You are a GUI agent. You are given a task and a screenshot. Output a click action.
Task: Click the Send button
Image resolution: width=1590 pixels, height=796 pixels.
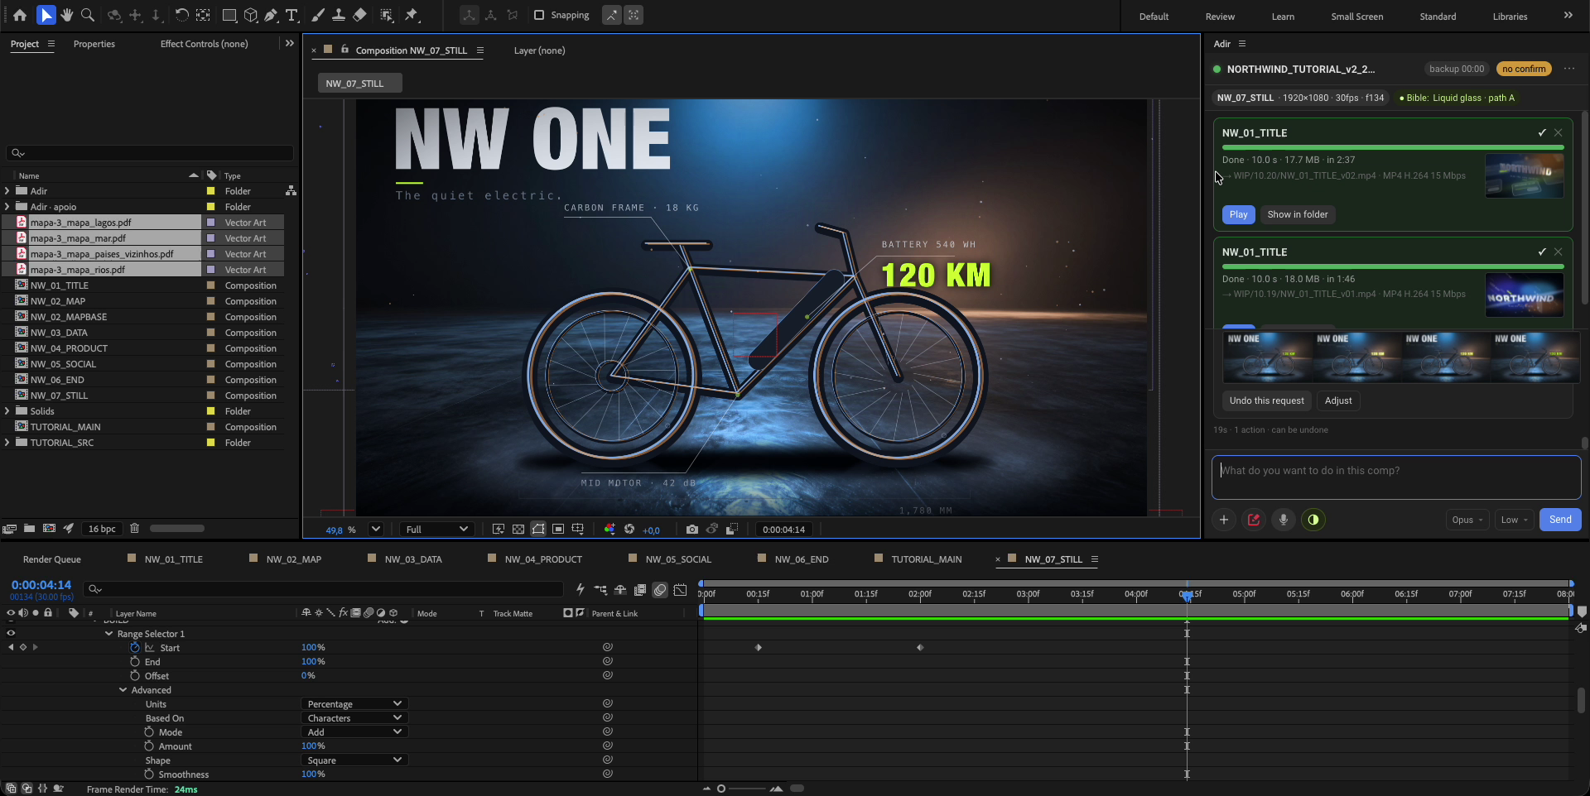tap(1560, 520)
